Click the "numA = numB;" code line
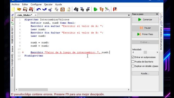Image resolution: width=174 pixels, height=98 pixels. [40, 42]
